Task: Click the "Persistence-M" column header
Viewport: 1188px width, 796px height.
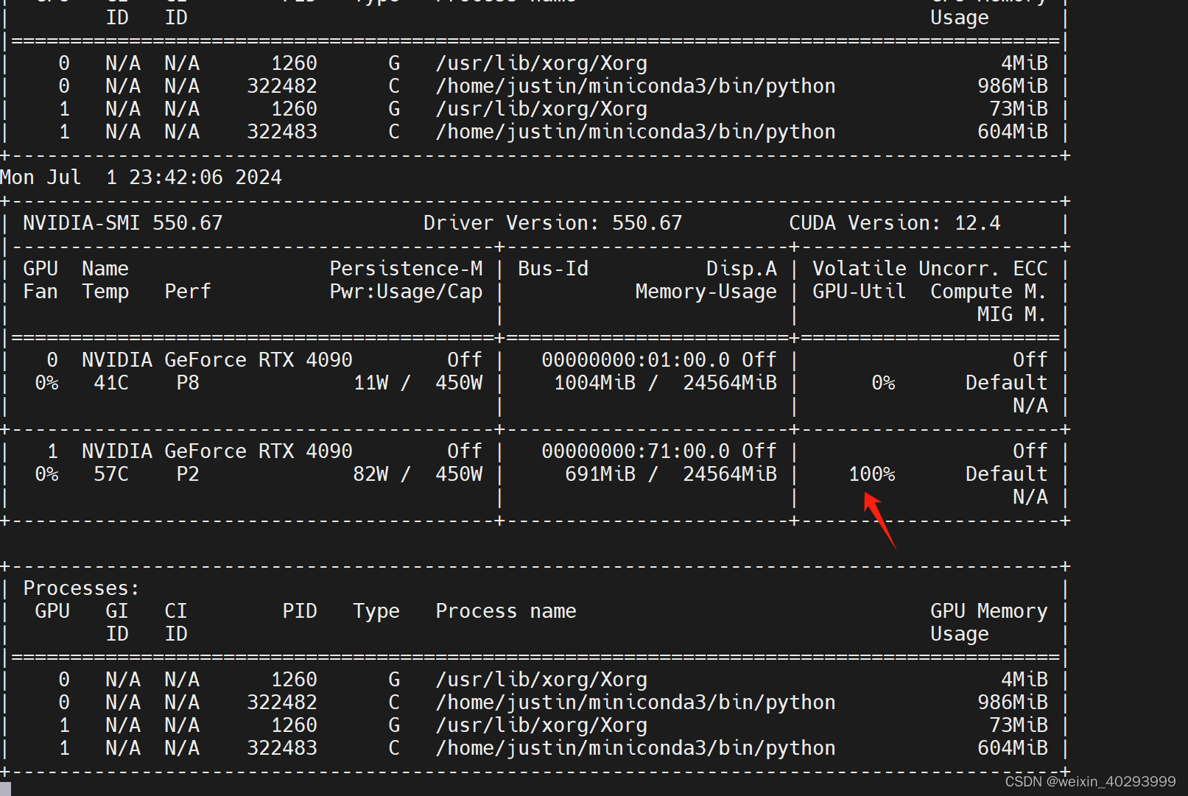Action: (406, 269)
